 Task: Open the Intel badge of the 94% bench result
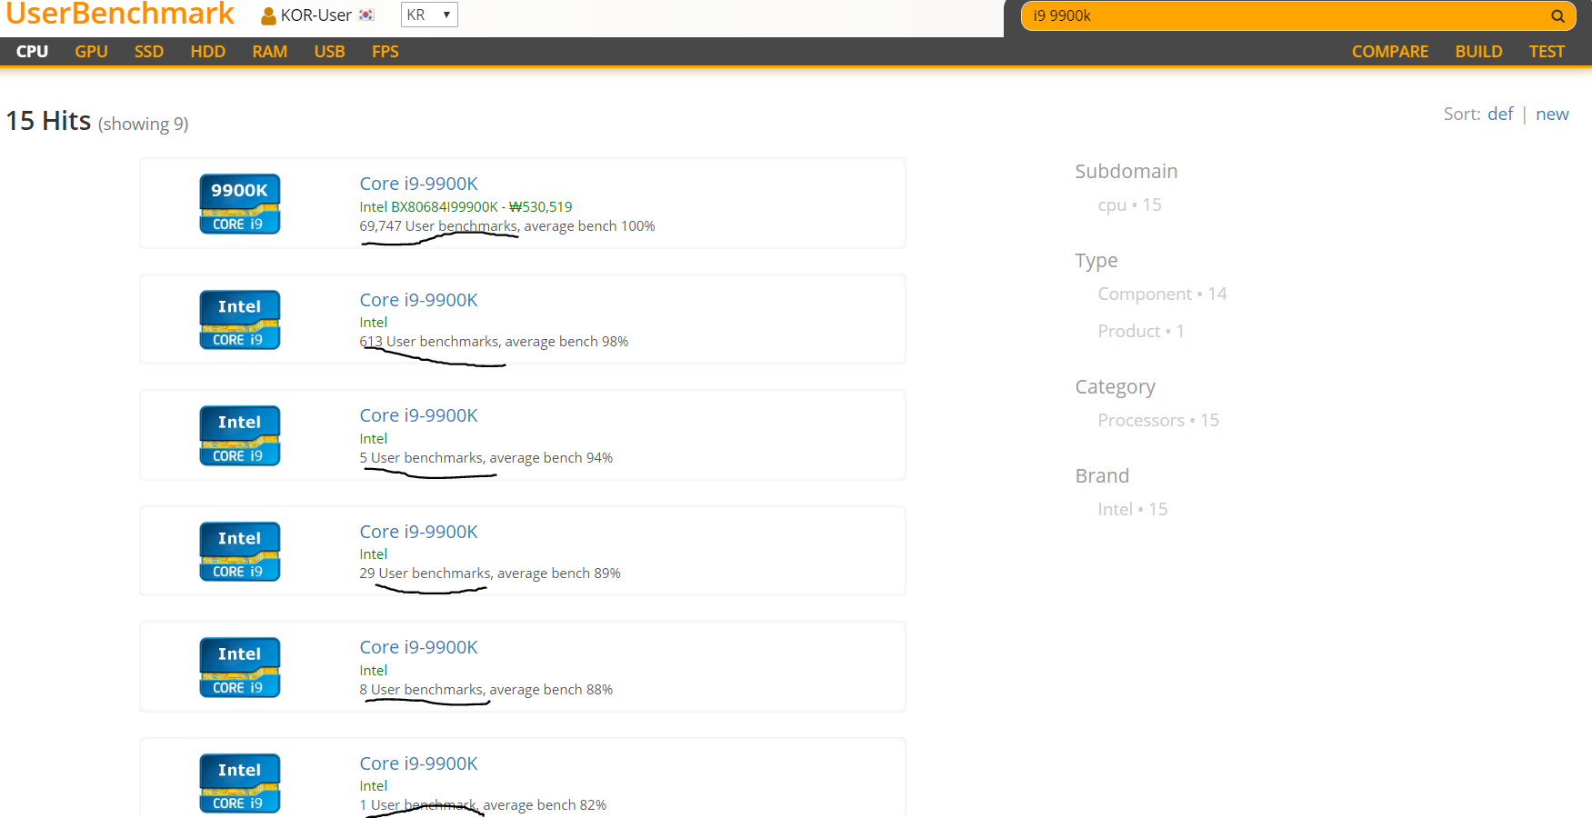(240, 435)
